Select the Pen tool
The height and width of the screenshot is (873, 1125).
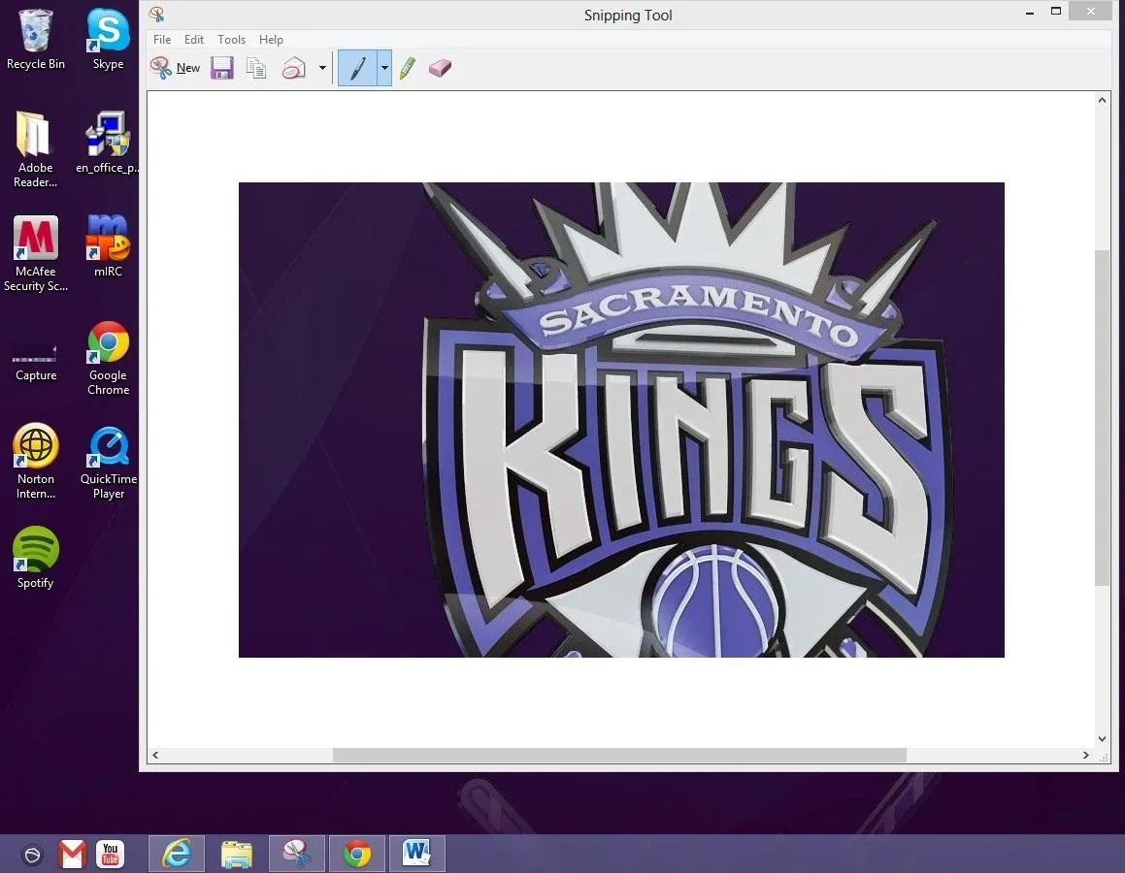(357, 68)
